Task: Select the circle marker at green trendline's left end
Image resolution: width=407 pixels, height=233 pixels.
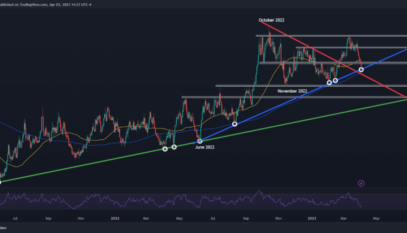Action: tap(1, 182)
